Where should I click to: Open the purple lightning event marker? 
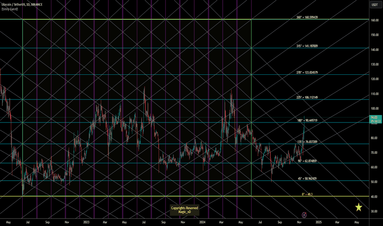pos(304,215)
